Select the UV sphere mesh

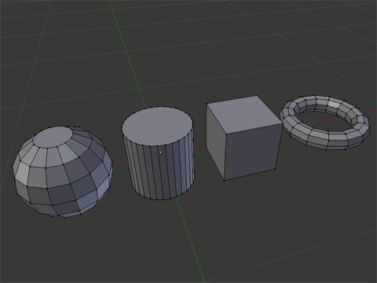coord(63,171)
